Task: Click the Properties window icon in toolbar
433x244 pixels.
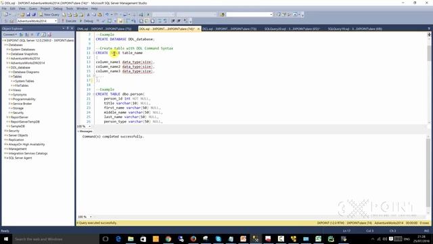Action: click(284, 14)
